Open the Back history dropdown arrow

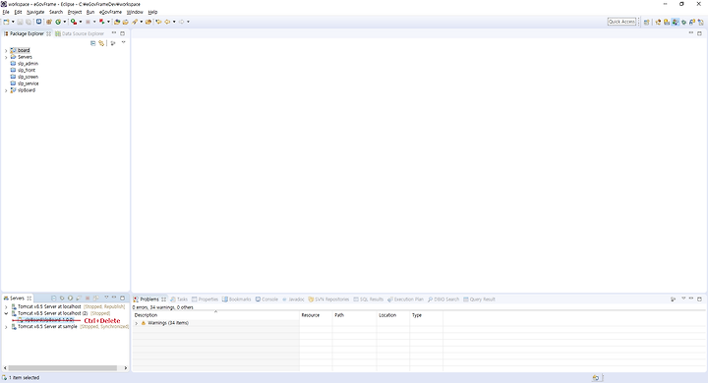pos(174,22)
